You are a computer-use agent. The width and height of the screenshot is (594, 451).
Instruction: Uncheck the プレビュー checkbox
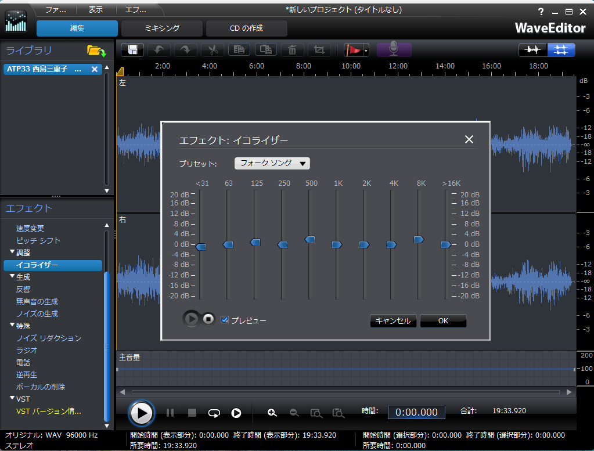[225, 320]
